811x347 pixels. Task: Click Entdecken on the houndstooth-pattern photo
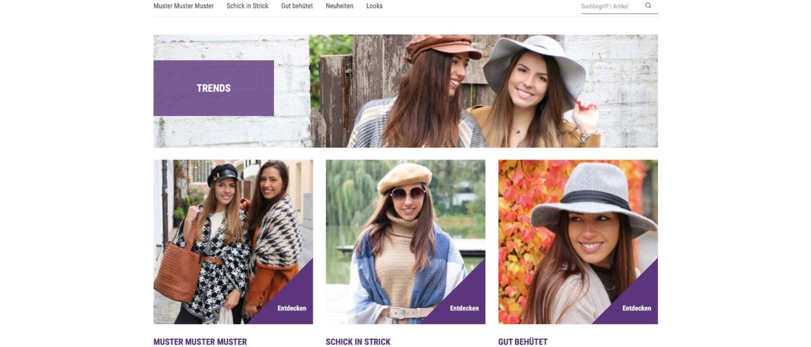292,308
